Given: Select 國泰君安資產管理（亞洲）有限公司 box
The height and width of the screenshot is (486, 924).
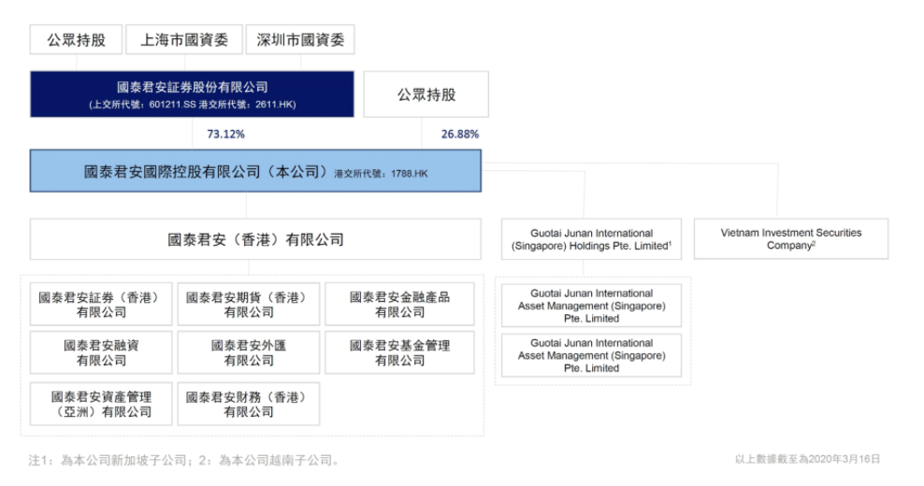Looking at the screenshot, I should [101, 404].
